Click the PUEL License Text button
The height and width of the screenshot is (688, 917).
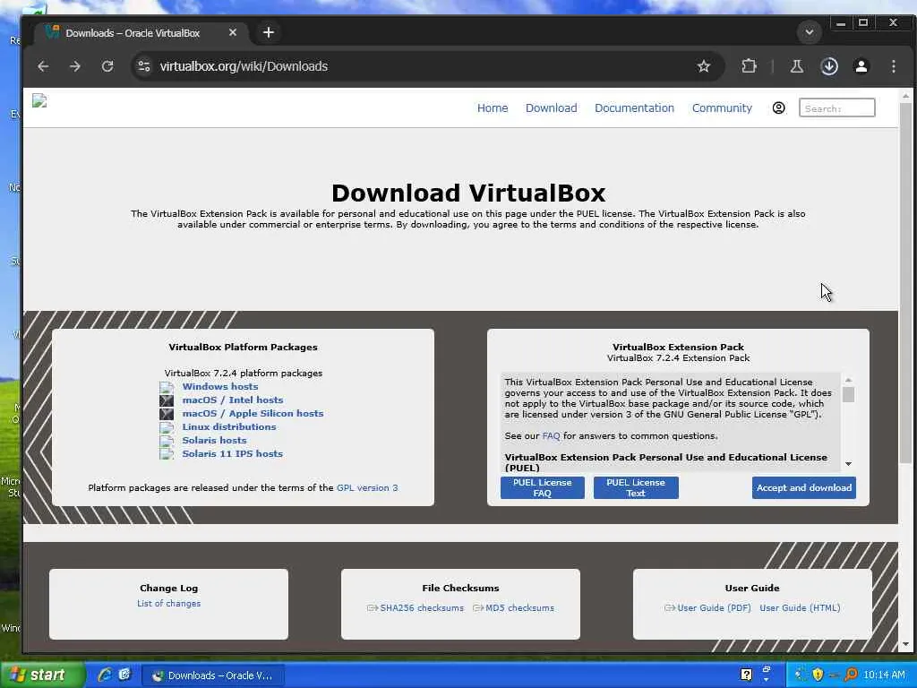click(x=636, y=488)
